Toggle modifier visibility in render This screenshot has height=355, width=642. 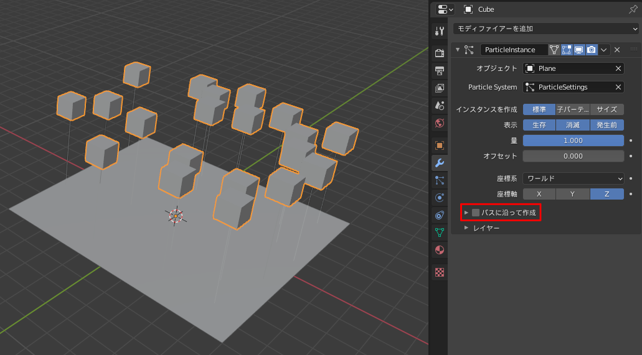coord(591,50)
